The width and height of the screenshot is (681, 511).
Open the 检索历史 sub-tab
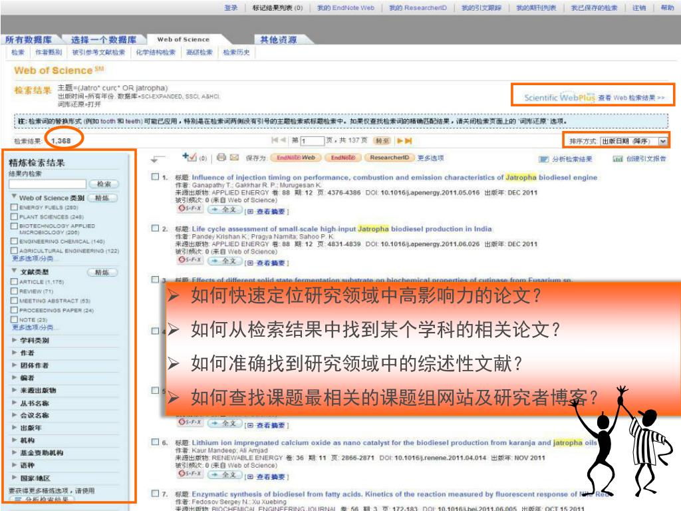236,52
